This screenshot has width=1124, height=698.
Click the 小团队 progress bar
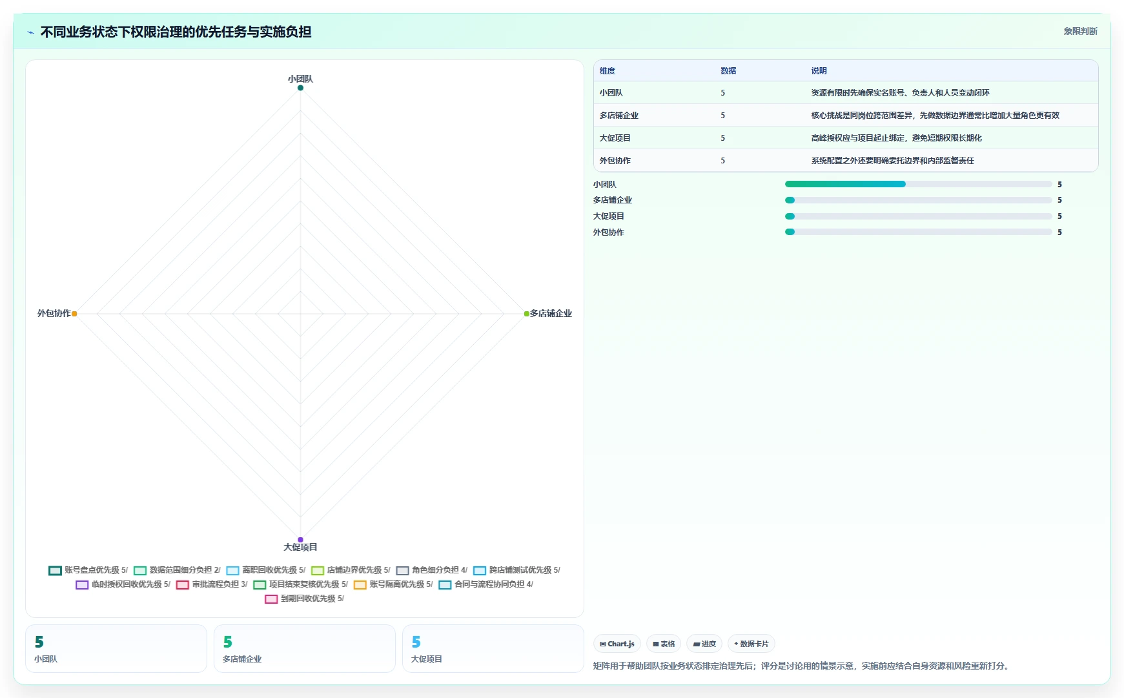click(918, 184)
